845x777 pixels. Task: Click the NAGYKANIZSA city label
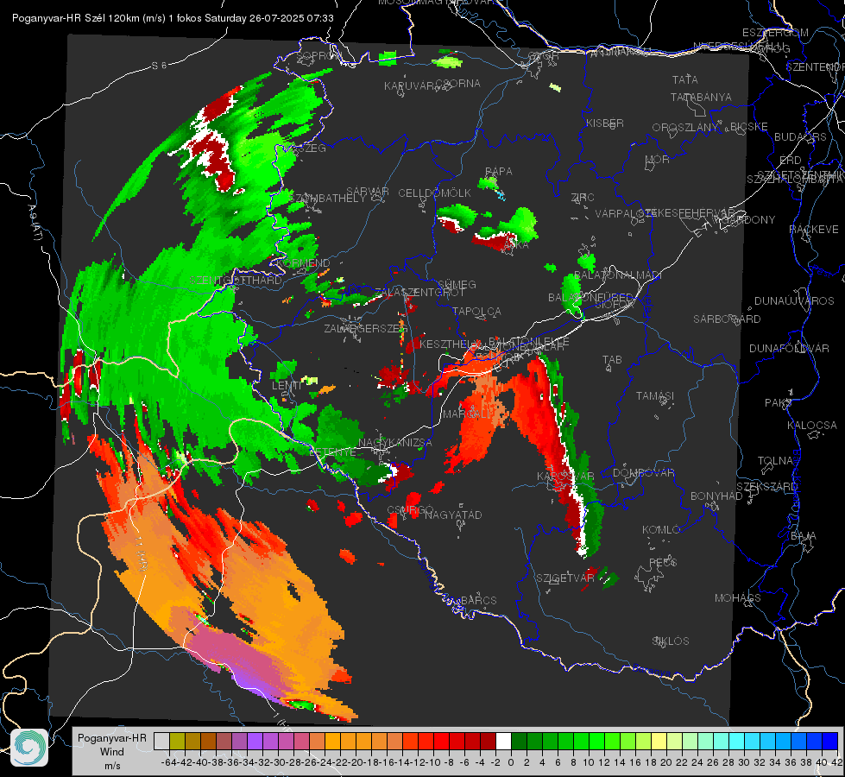click(395, 442)
